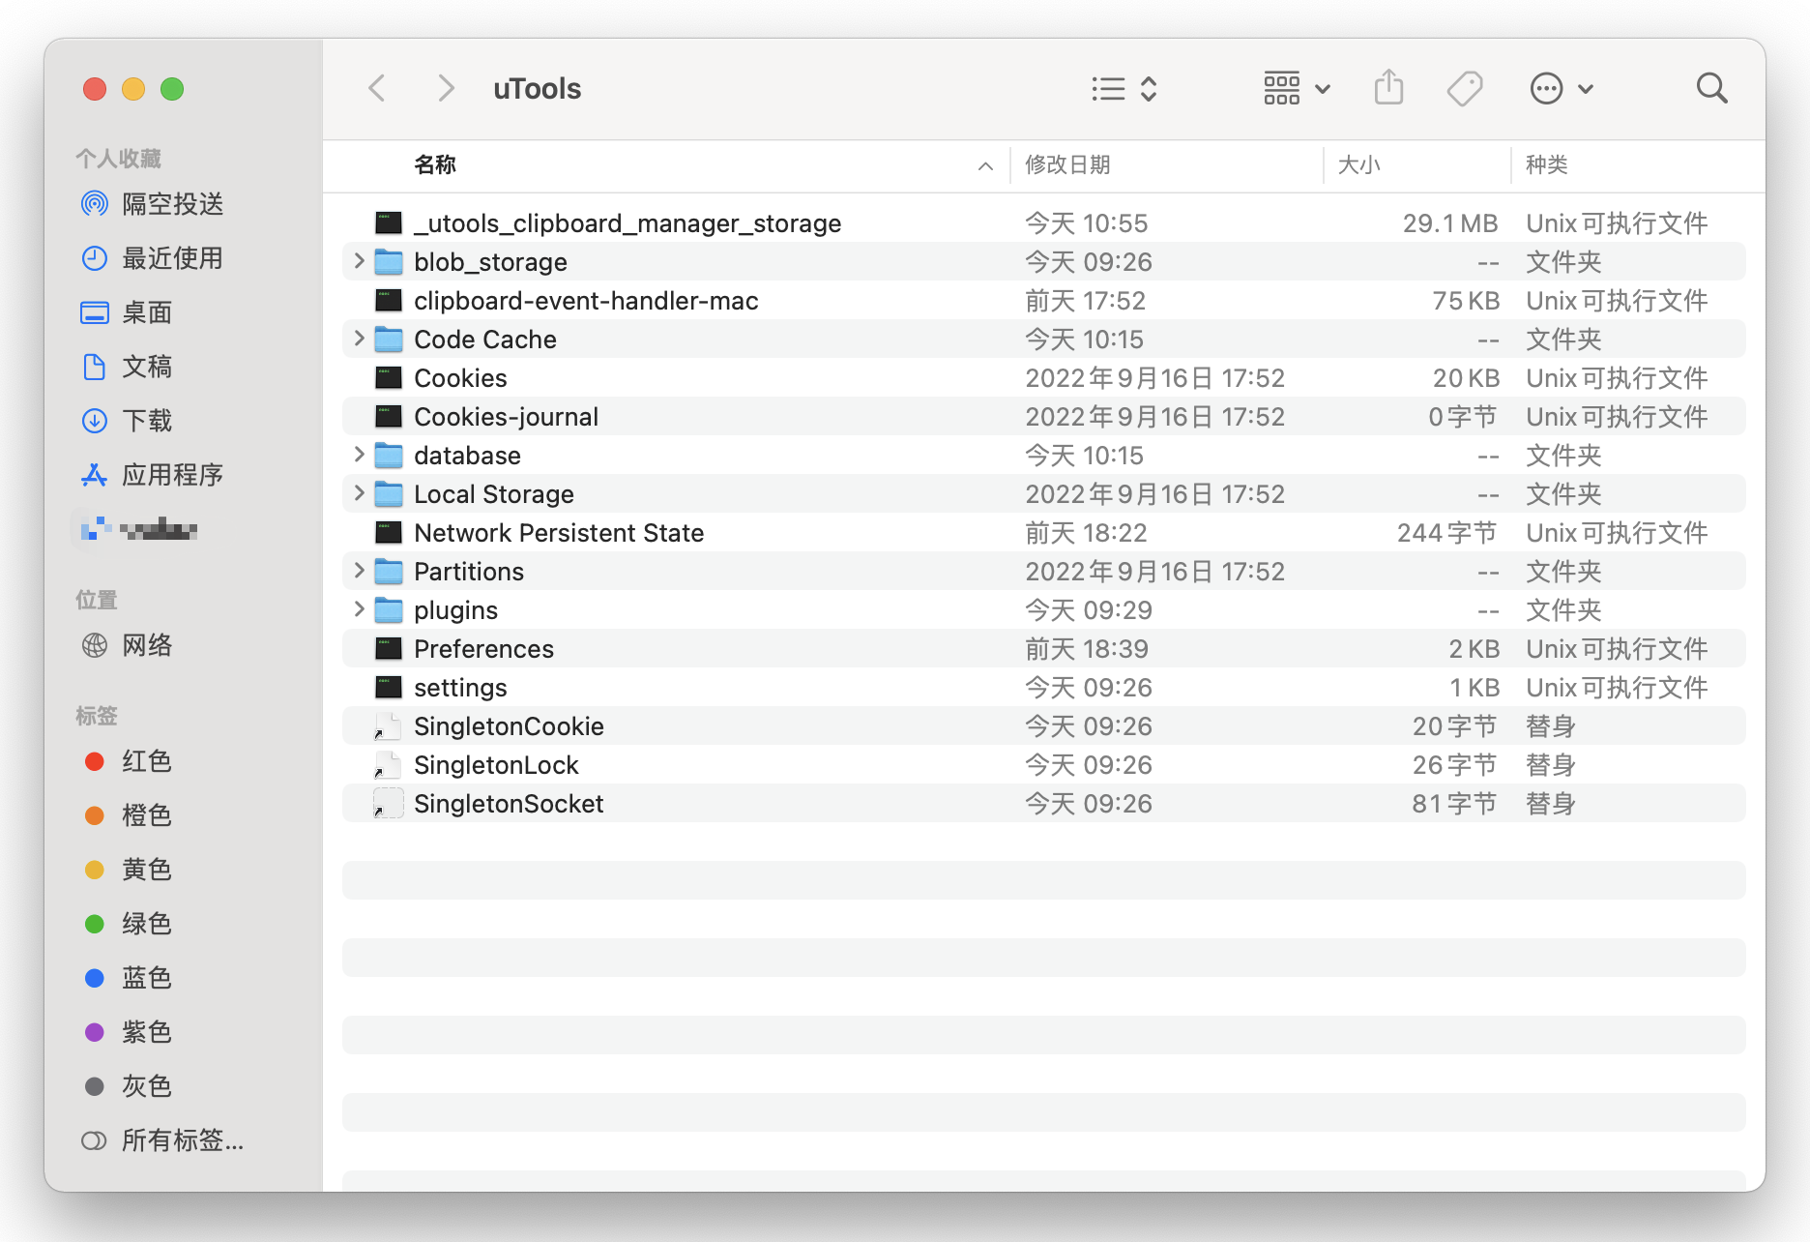
Task: Expand the blob_storage folder
Action: pyautogui.click(x=359, y=261)
